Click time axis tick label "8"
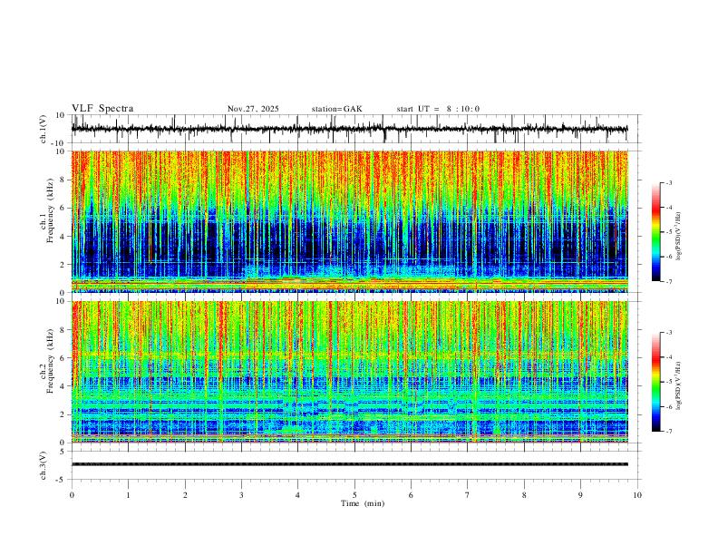This screenshot has height=555, width=718. pos(524,495)
